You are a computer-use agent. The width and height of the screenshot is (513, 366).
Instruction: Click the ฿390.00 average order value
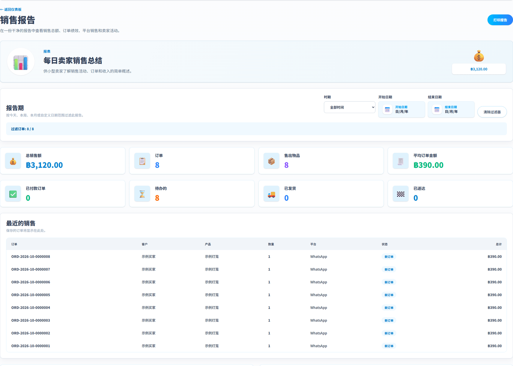[428, 165]
